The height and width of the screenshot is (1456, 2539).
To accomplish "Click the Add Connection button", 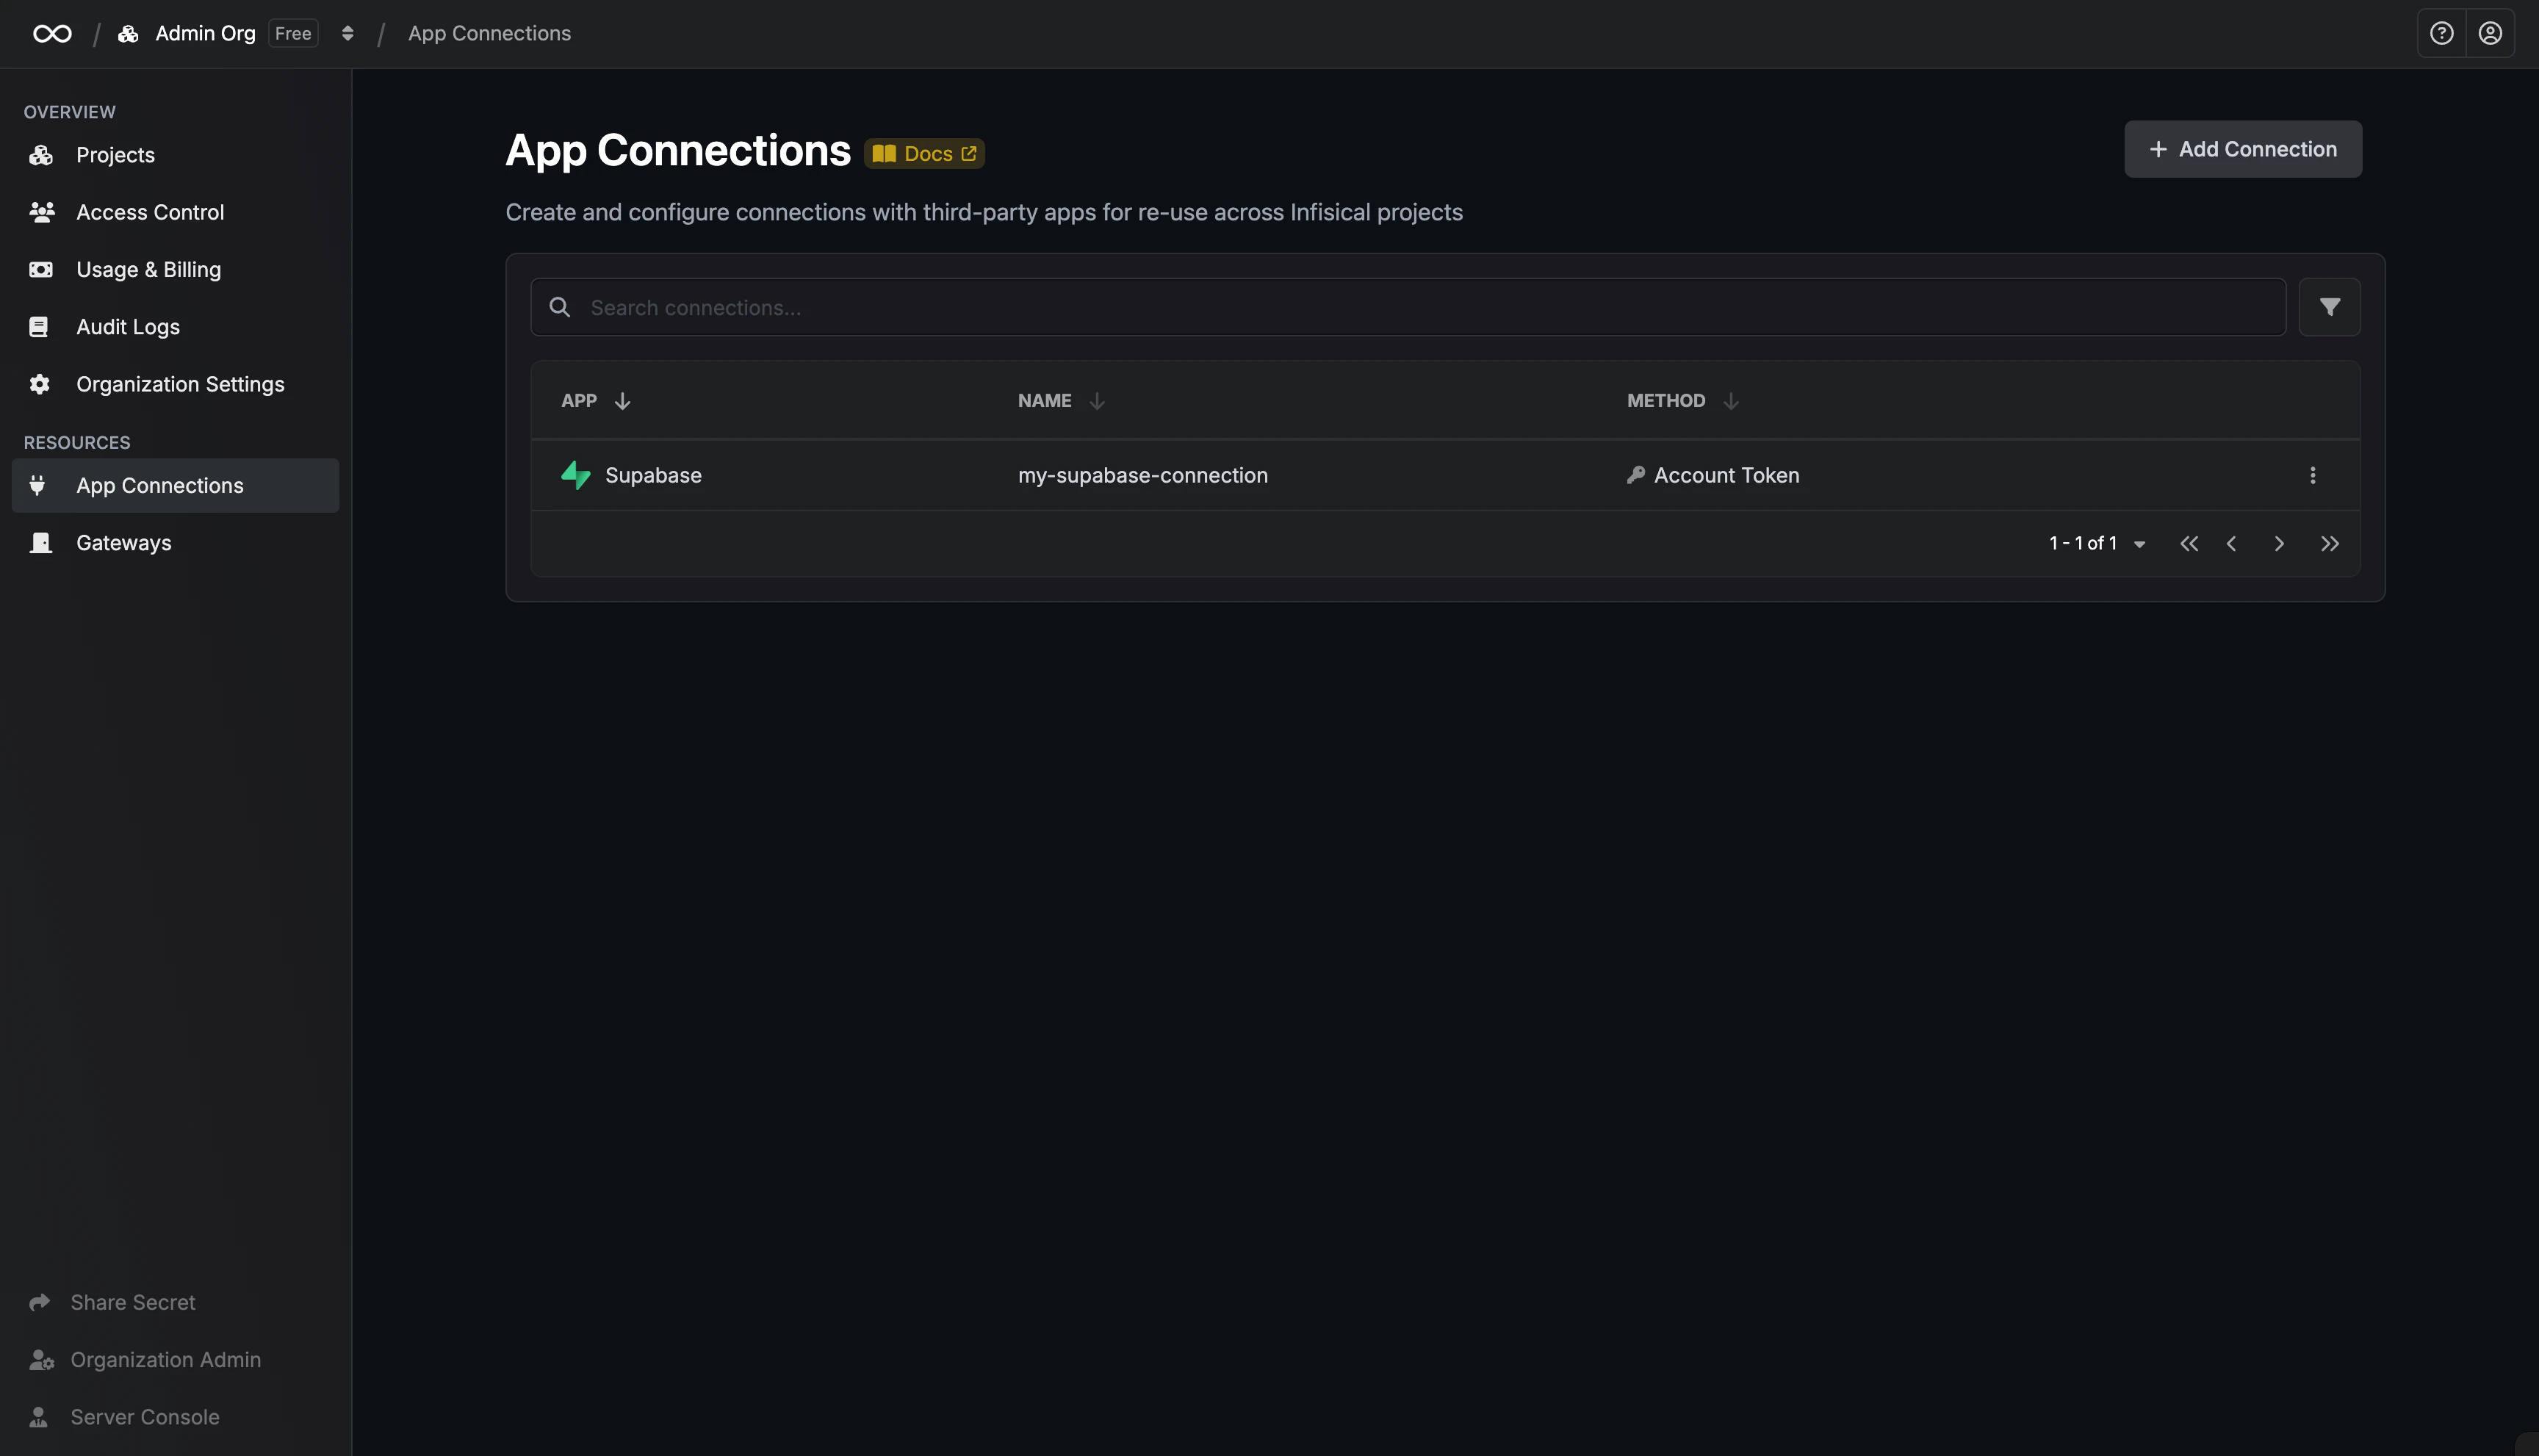I will point(2242,149).
